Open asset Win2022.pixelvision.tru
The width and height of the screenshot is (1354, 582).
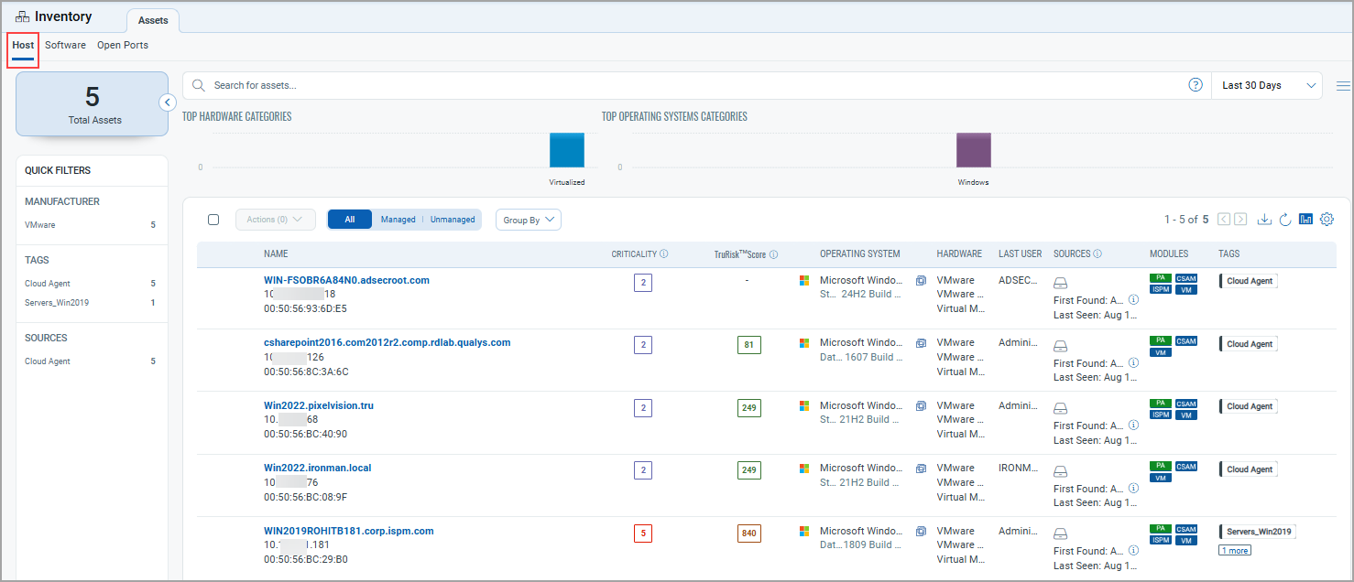point(318,405)
